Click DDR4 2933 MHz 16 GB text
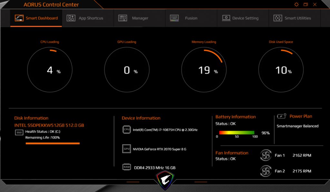Viewport: 330px width, 192px height. click(x=155, y=168)
